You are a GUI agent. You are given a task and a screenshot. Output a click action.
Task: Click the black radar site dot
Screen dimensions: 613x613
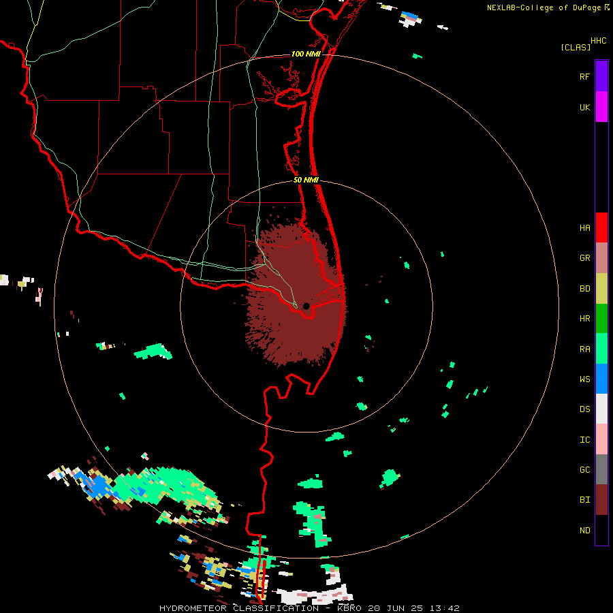pos(306,306)
